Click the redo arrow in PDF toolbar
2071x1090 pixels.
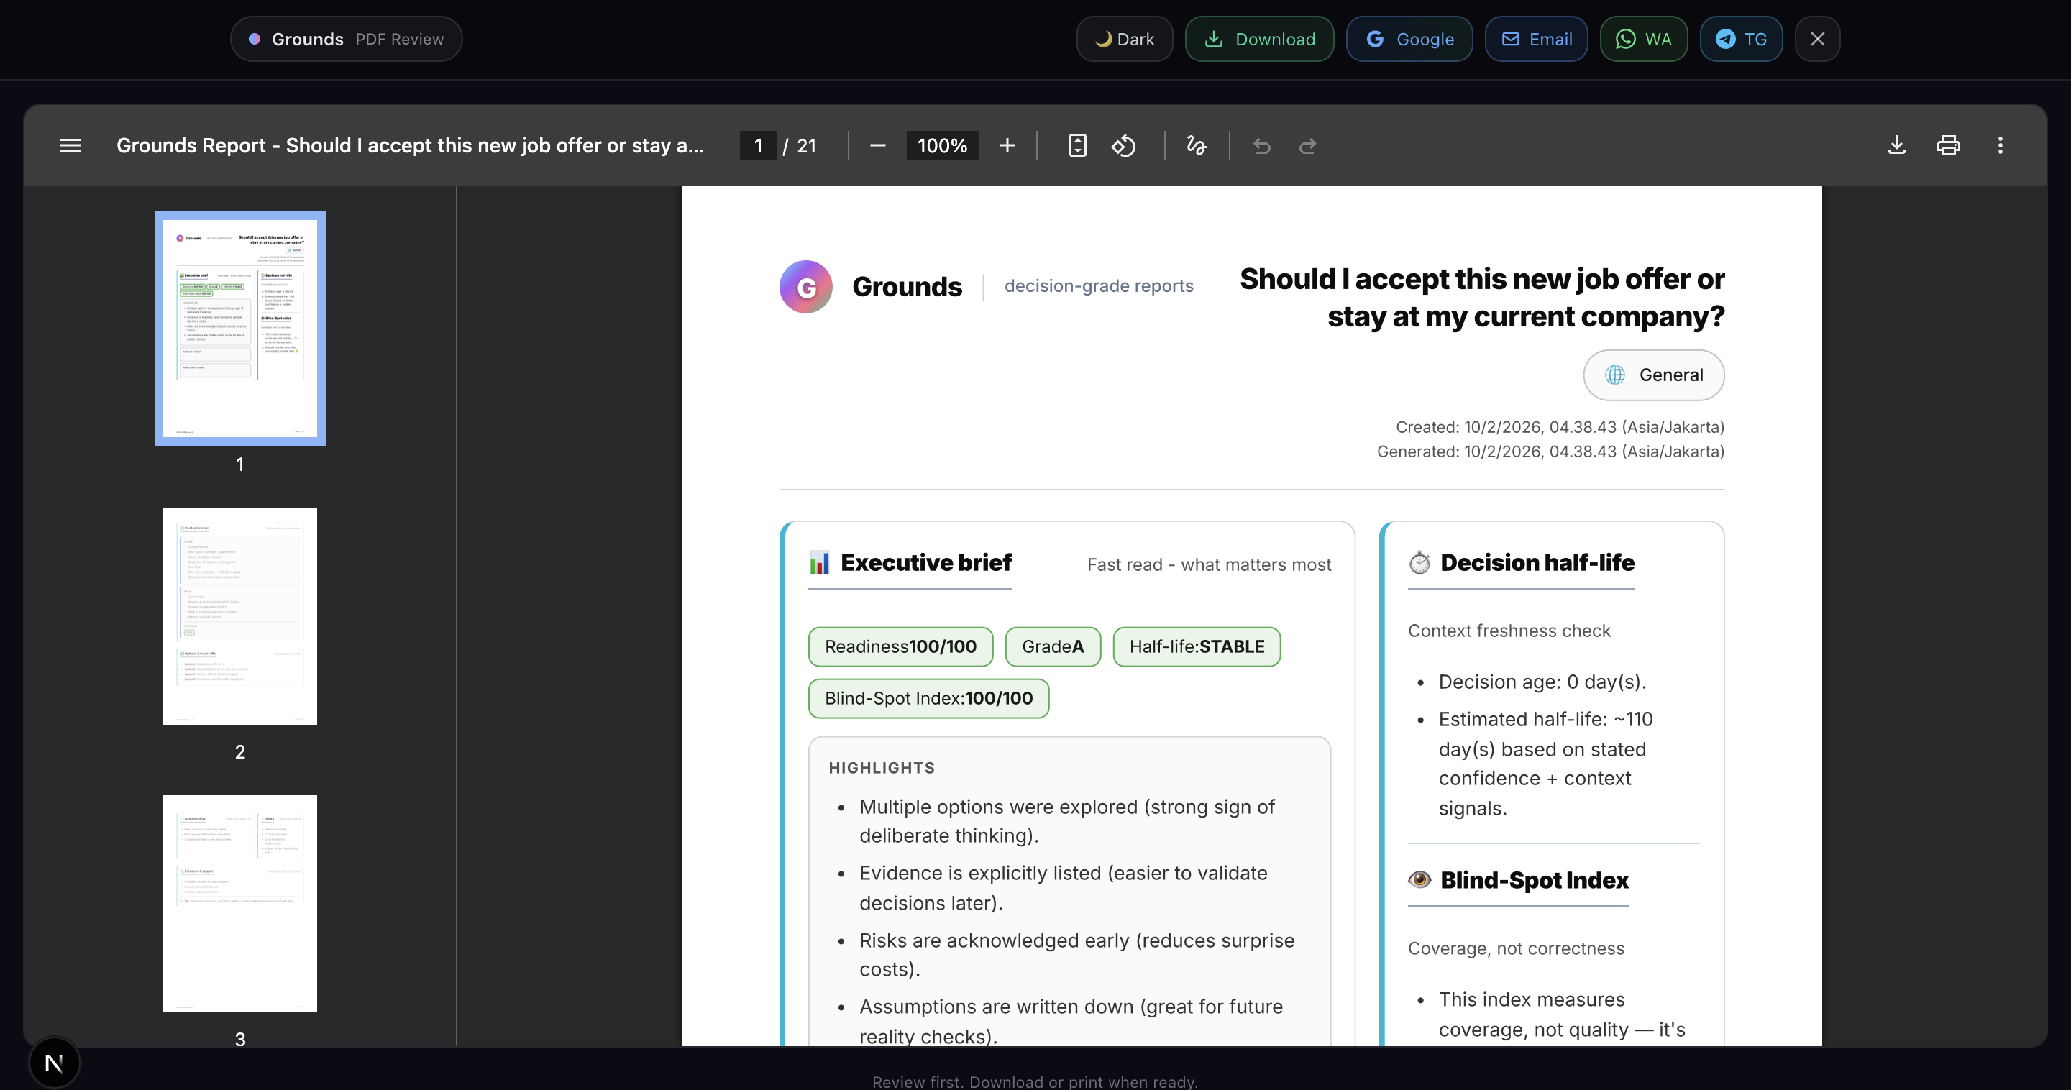(1307, 145)
